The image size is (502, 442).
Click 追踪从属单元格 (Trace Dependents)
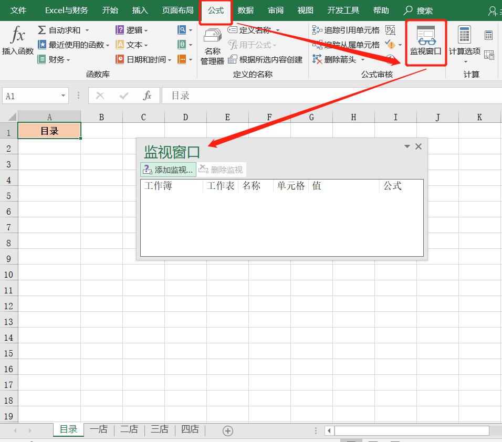347,45
